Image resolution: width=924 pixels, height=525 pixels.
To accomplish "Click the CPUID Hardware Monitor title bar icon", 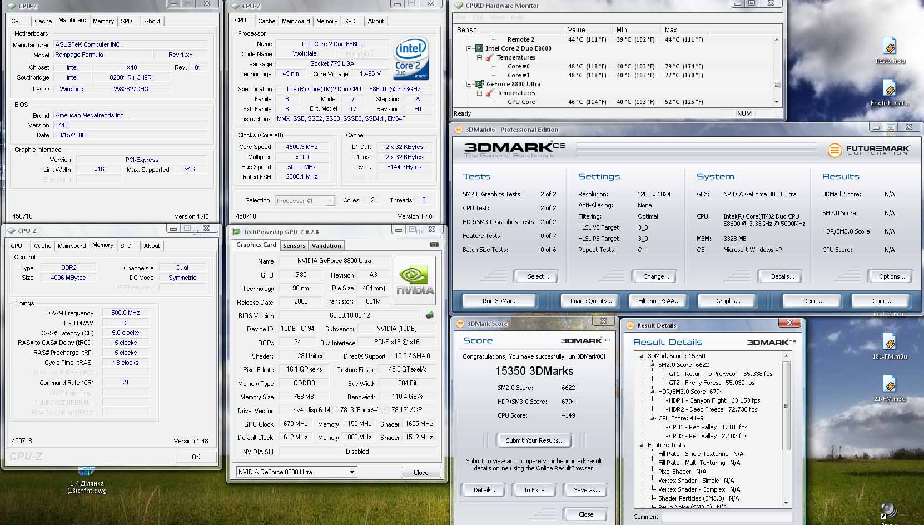I will pos(459,6).
